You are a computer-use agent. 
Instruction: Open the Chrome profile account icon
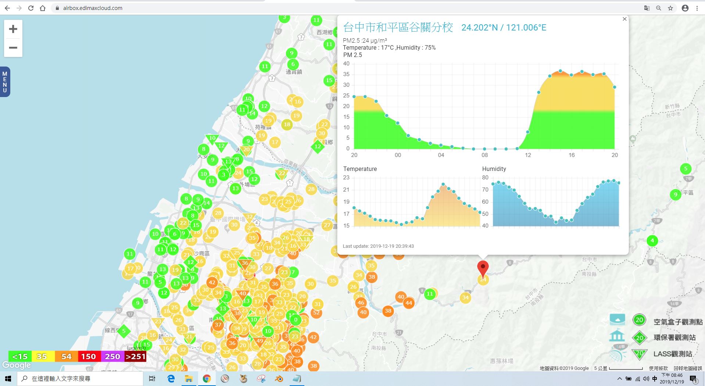685,8
